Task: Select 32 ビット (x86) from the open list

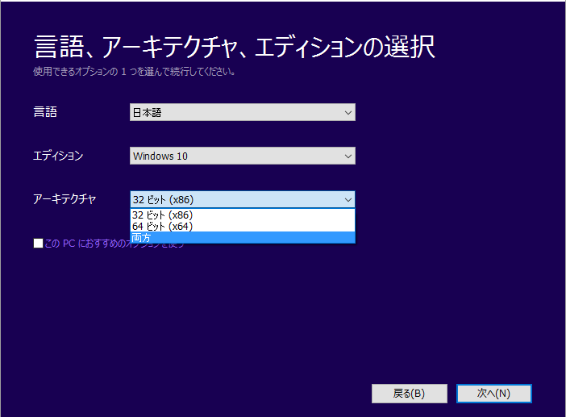Action: point(242,215)
